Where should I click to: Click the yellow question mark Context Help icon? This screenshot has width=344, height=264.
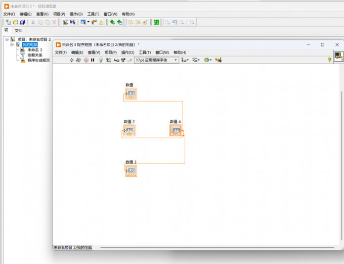click(x=329, y=60)
